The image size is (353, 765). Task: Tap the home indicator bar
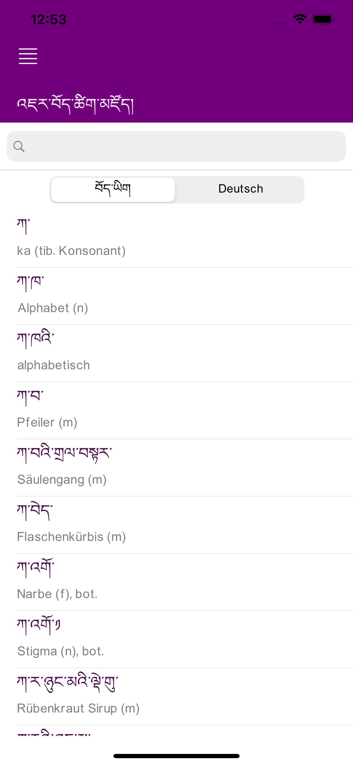click(176, 756)
